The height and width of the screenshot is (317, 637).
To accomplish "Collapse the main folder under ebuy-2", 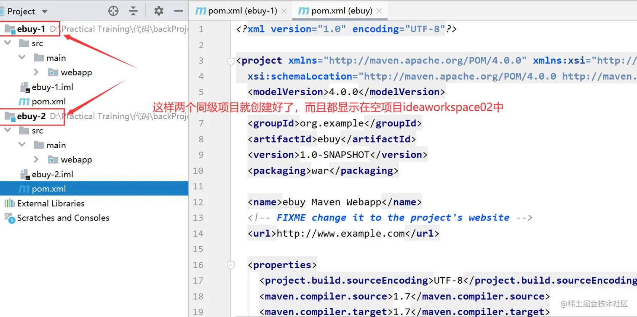I will [x=22, y=145].
